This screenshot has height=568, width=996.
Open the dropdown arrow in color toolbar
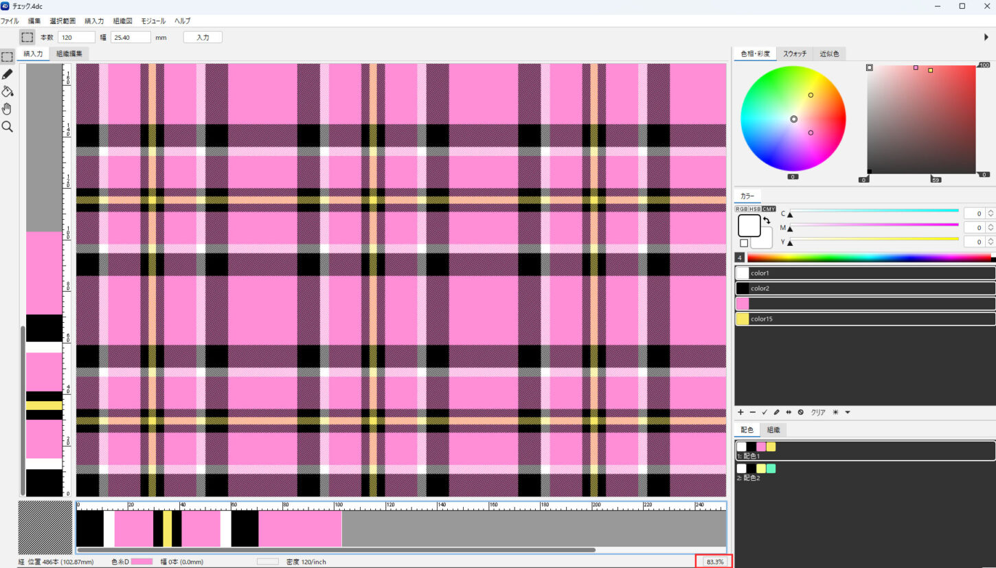pos(848,412)
